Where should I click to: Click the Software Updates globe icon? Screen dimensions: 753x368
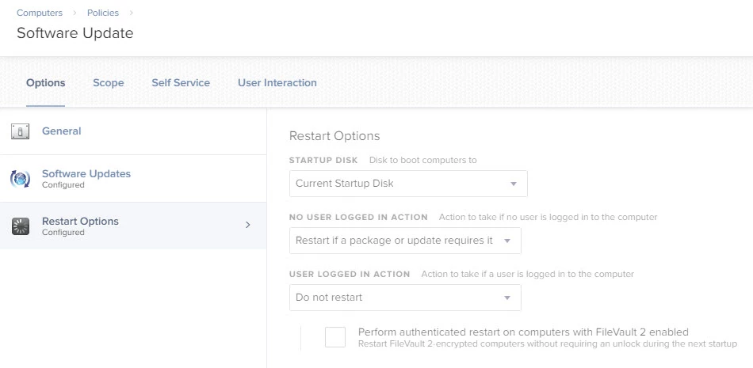point(20,179)
